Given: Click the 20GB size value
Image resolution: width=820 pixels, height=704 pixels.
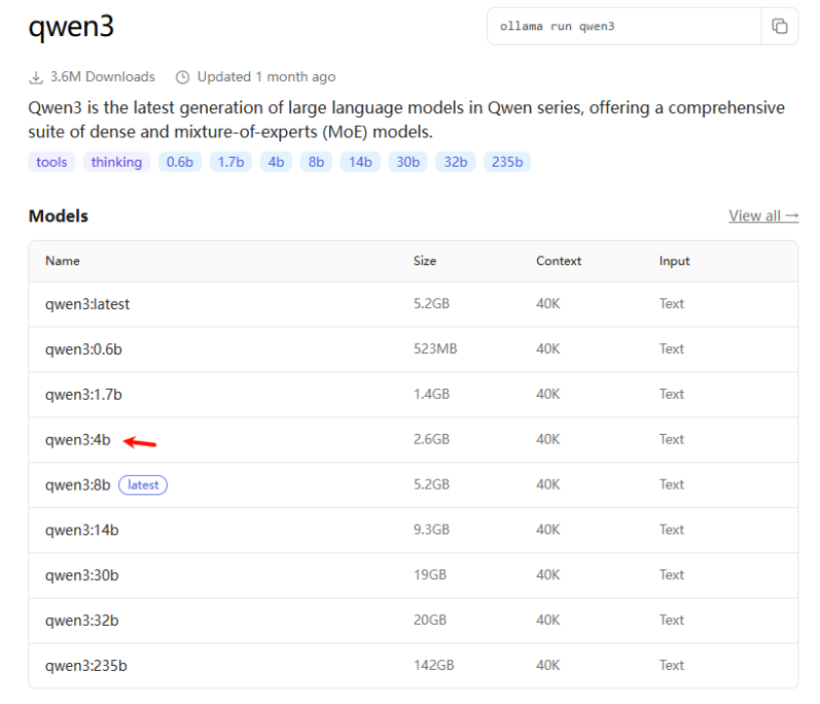Looking at the screenshot, I should coord(430,620).
